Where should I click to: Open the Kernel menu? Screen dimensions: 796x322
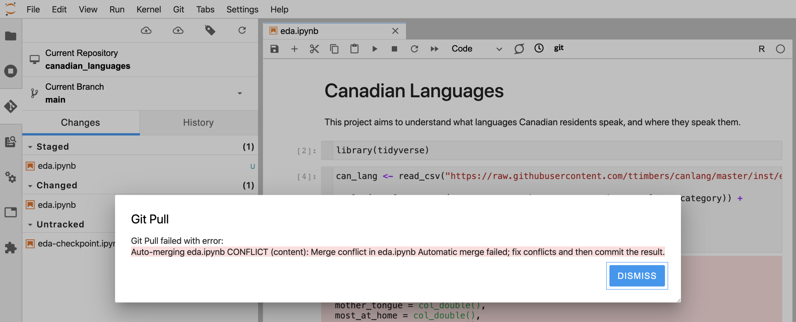[x=149, y=9]
